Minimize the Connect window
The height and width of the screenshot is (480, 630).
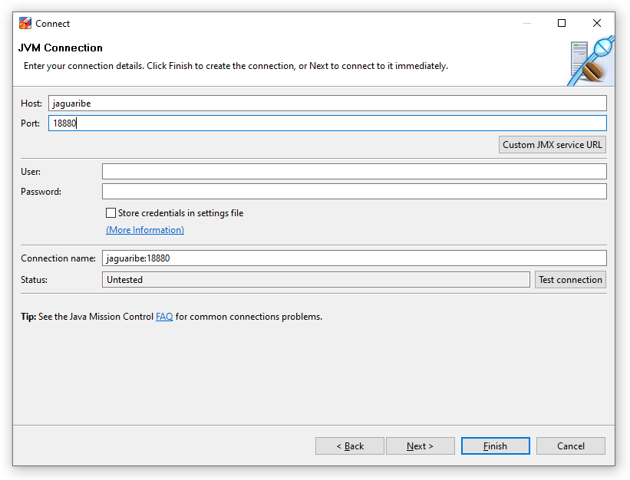click(x=526, y=23)
